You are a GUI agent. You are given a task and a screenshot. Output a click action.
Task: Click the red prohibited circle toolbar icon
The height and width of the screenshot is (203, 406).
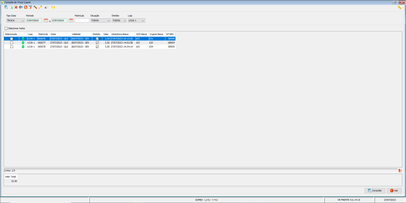tap(25, 8)
